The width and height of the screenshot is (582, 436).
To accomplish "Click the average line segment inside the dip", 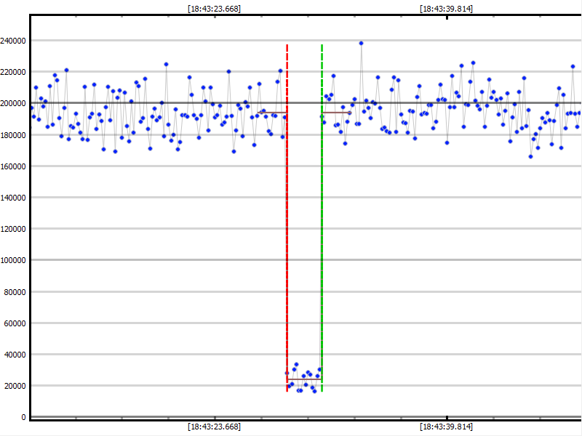I will (x=304, y=379).
